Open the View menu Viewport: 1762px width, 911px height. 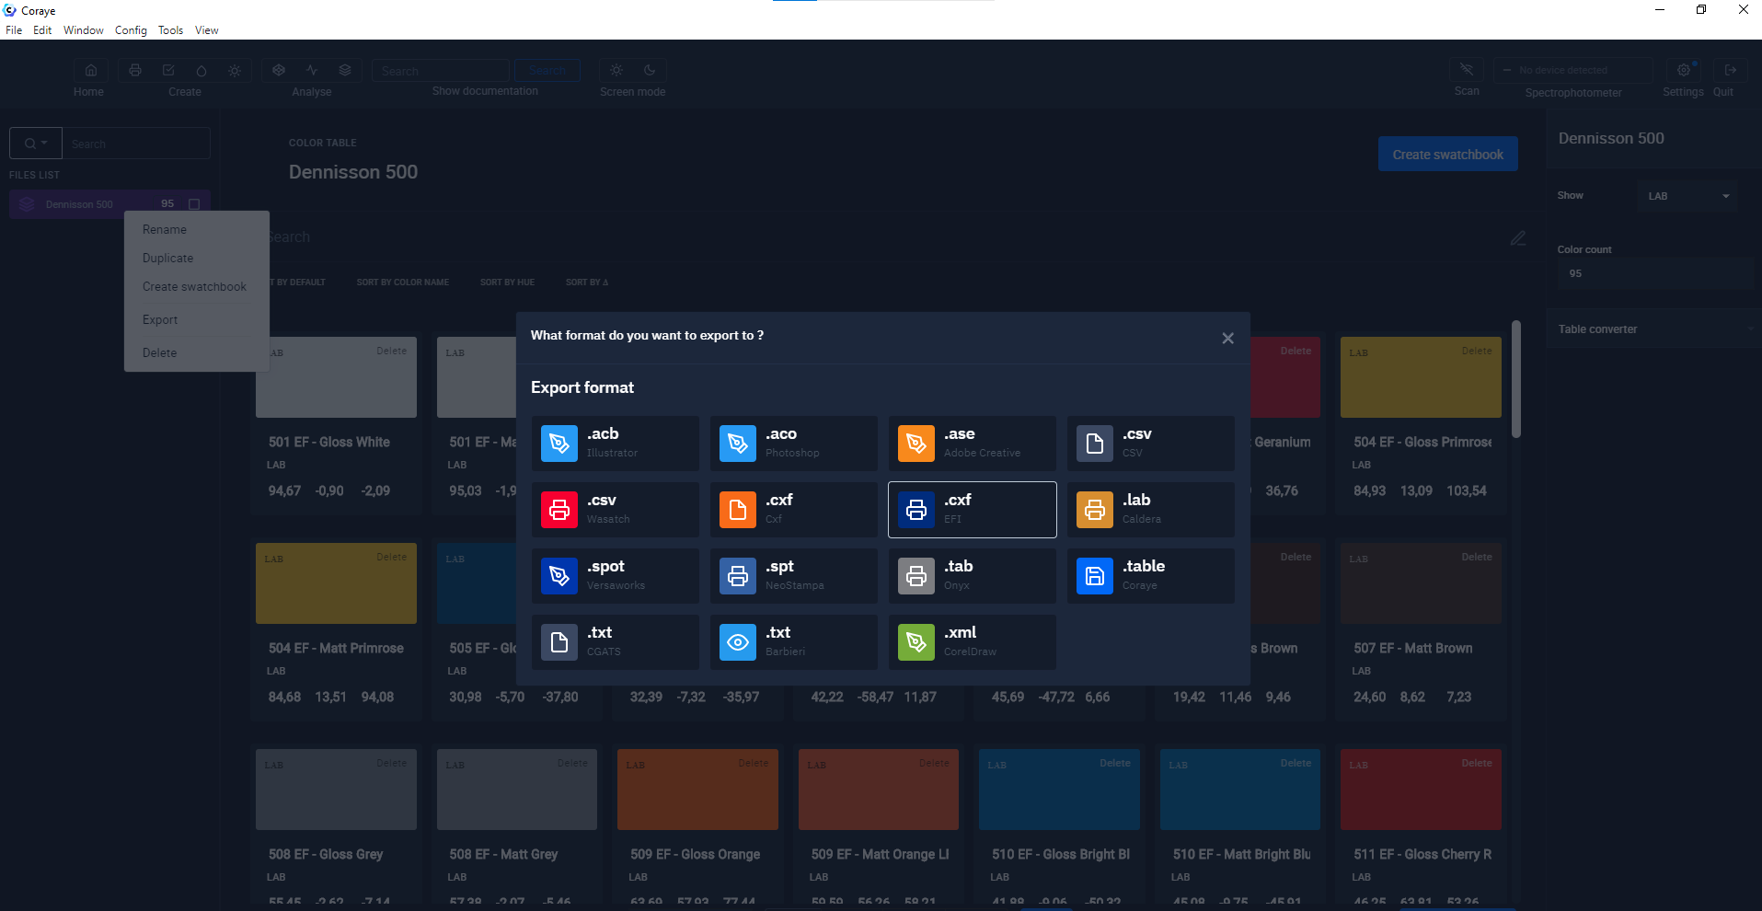(206, 30)
